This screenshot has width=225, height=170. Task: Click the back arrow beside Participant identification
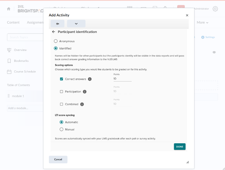tap(54, 32)
